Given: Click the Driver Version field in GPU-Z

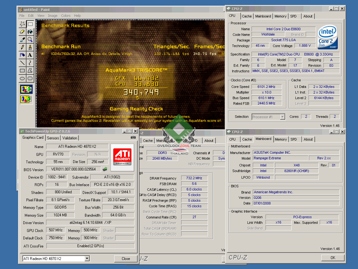Looking at the screenshot, I should 90,222.
